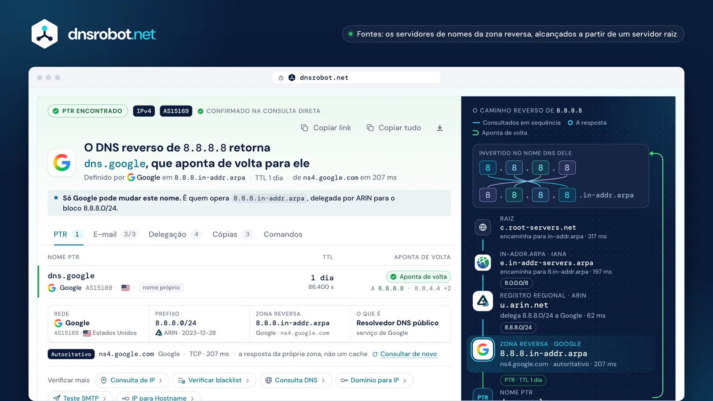The width and height of the screenshot is (713, 401).
Task: Copy the result link with Copiar link
Action: coord(326,128)
